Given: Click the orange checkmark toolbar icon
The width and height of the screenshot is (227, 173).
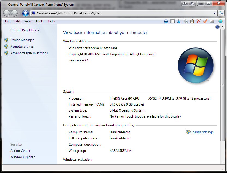Looking at the screenshot, I should 205,21.
